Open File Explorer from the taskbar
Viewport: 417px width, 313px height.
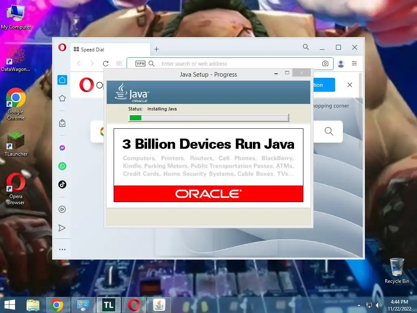pyautogui.click(x=33, y=305)
